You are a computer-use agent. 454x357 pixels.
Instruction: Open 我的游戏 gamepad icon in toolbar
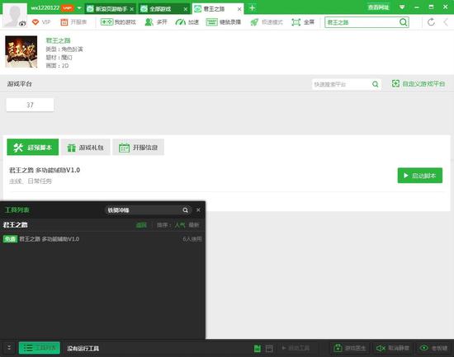106,22
